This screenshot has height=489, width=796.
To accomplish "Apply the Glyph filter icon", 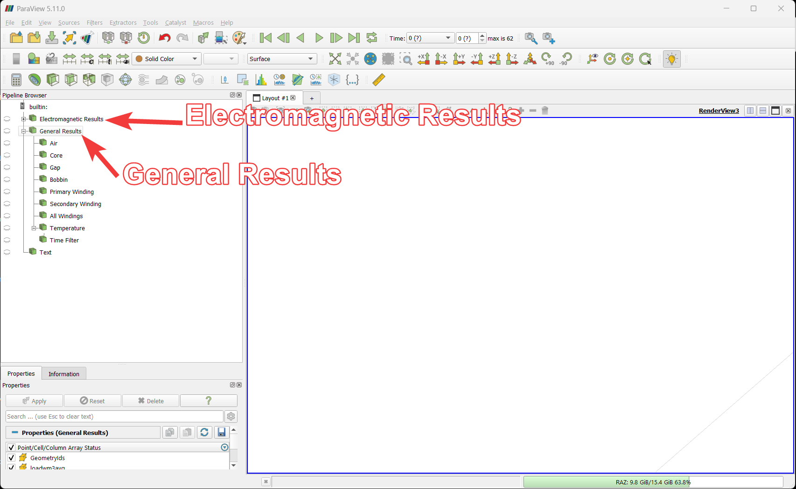I will coord(126,80).
